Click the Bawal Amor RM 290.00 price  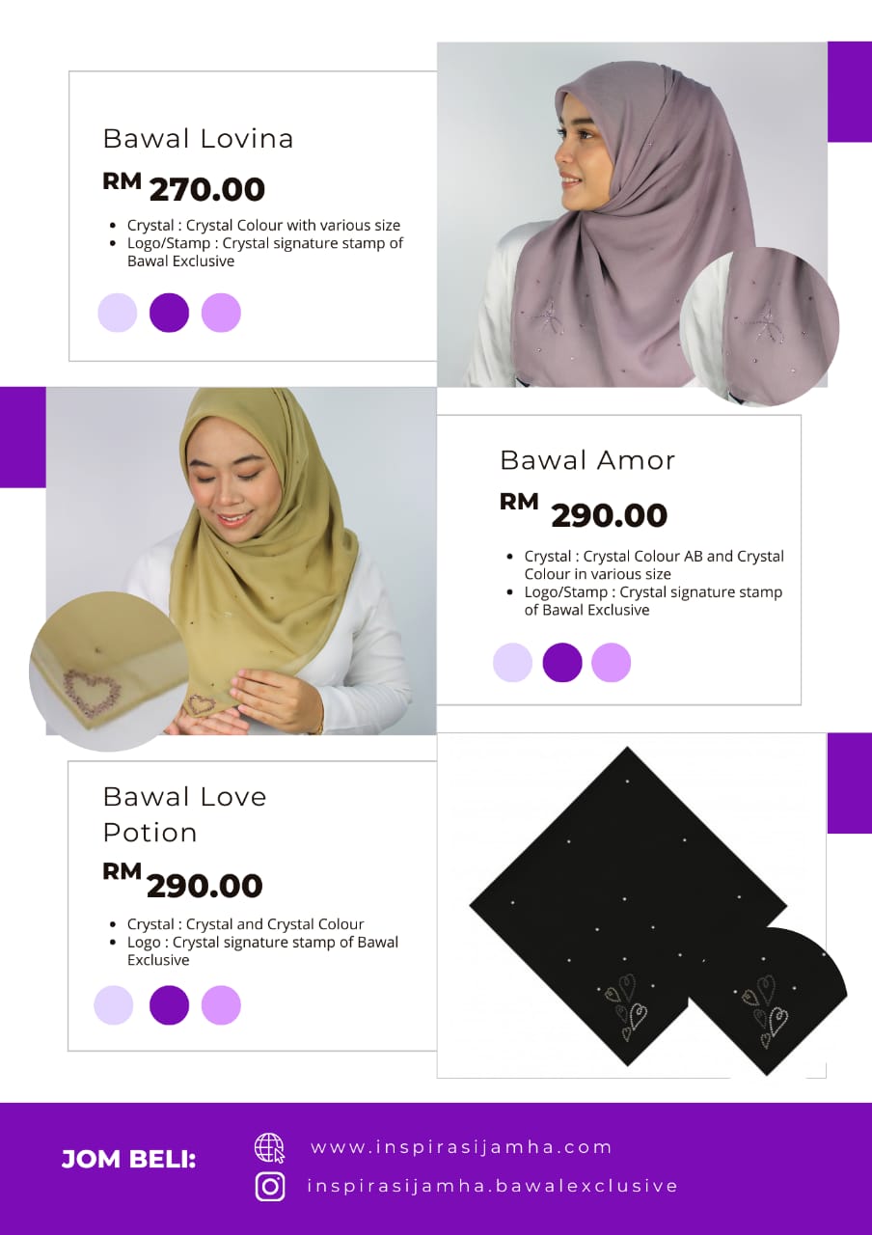(584, 512)
